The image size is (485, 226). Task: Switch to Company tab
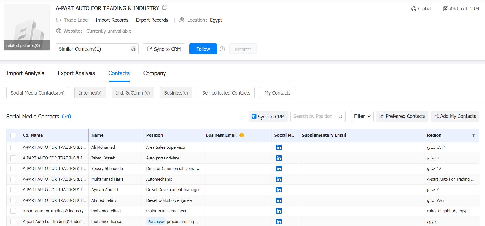[154, 73]
